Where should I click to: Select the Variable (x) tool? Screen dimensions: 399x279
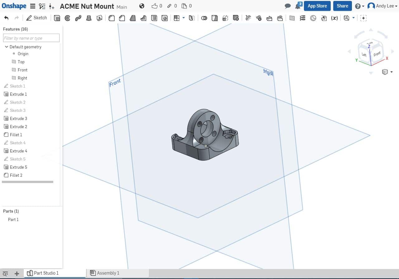point(334,18)
